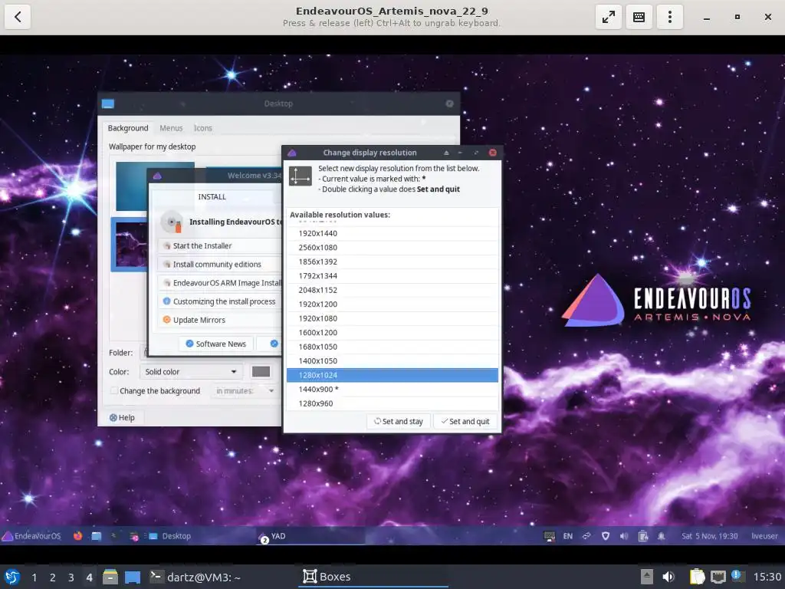The height and width of the screenshot is (589, 785).
Task: Click the Set and quit button
Action: pos(465,422)
